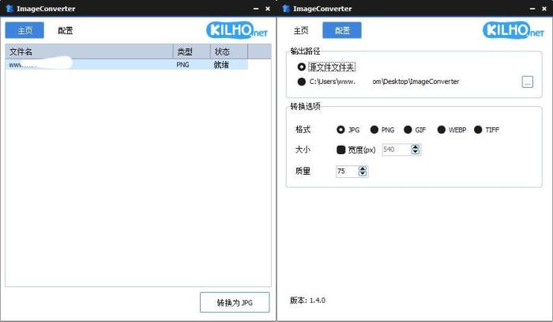
Task: Choose WEBP format
Action: point(441,130)
